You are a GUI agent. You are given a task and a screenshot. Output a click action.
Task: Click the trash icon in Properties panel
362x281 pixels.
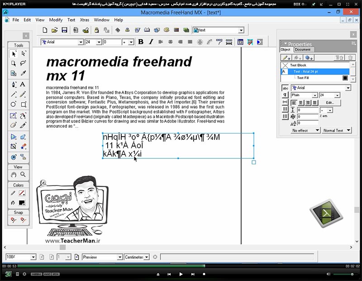point(350,57)
